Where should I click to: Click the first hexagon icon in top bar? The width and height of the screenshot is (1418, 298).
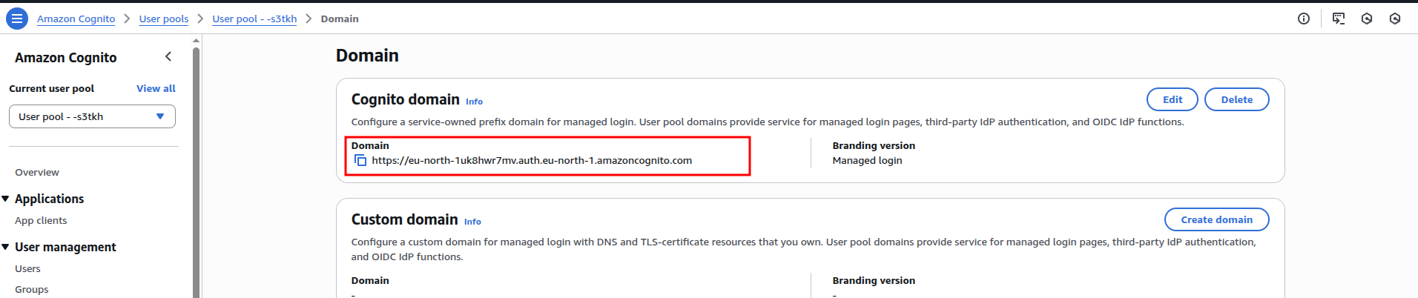[1367, 19]
